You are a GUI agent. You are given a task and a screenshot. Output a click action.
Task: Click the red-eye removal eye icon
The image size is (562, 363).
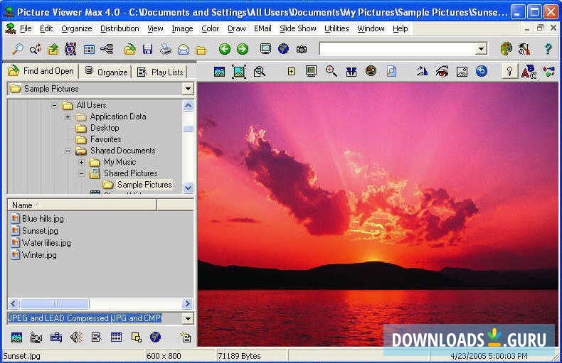click(x=442, y=71)
